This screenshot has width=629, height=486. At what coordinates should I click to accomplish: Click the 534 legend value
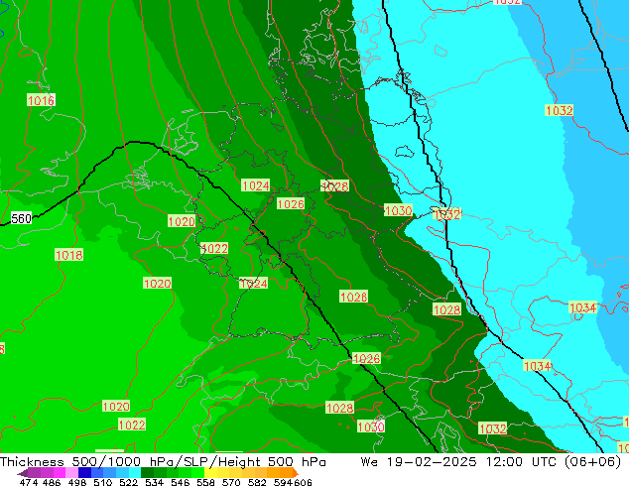click(154, 482)
